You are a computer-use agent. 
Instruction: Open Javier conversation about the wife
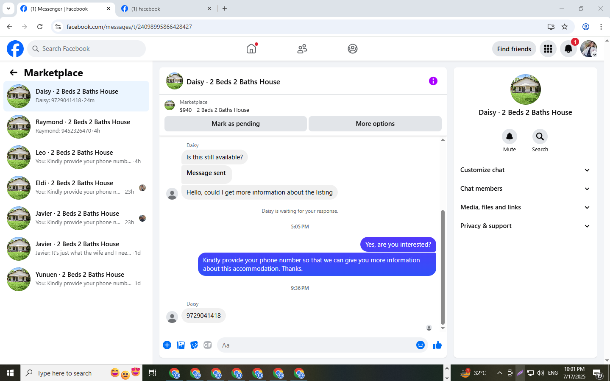[x=76, y=249]
